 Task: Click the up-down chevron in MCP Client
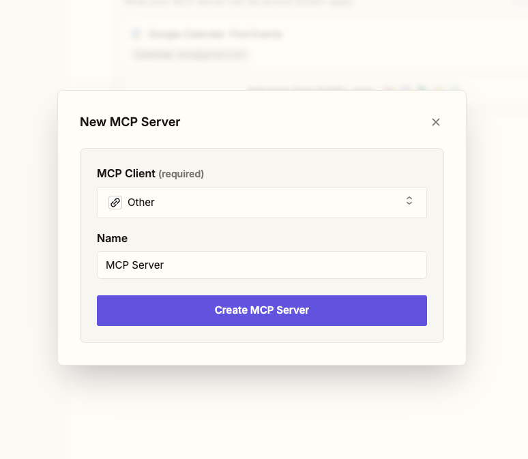pyautogui.click(x=409, y=201)
